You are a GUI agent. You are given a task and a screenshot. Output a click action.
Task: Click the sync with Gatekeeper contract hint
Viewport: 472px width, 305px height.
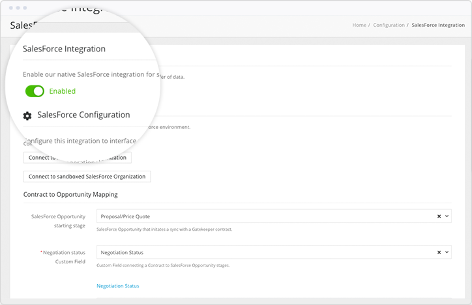pyautogui.click(x=164, y=229)
